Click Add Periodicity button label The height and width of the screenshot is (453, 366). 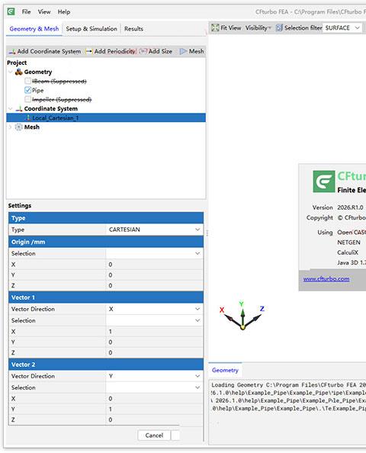(x=114, y=51)
